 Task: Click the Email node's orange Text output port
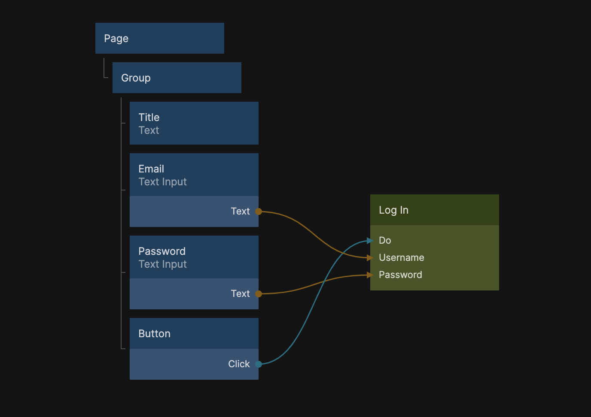point(259,211)
